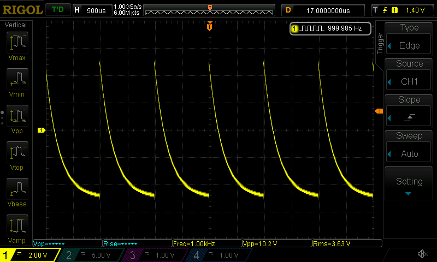Click the Vertical menu heading

[16, 25]
